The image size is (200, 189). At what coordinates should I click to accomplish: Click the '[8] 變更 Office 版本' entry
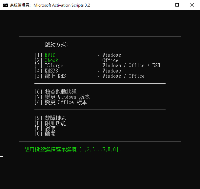(x=61, y=102)
